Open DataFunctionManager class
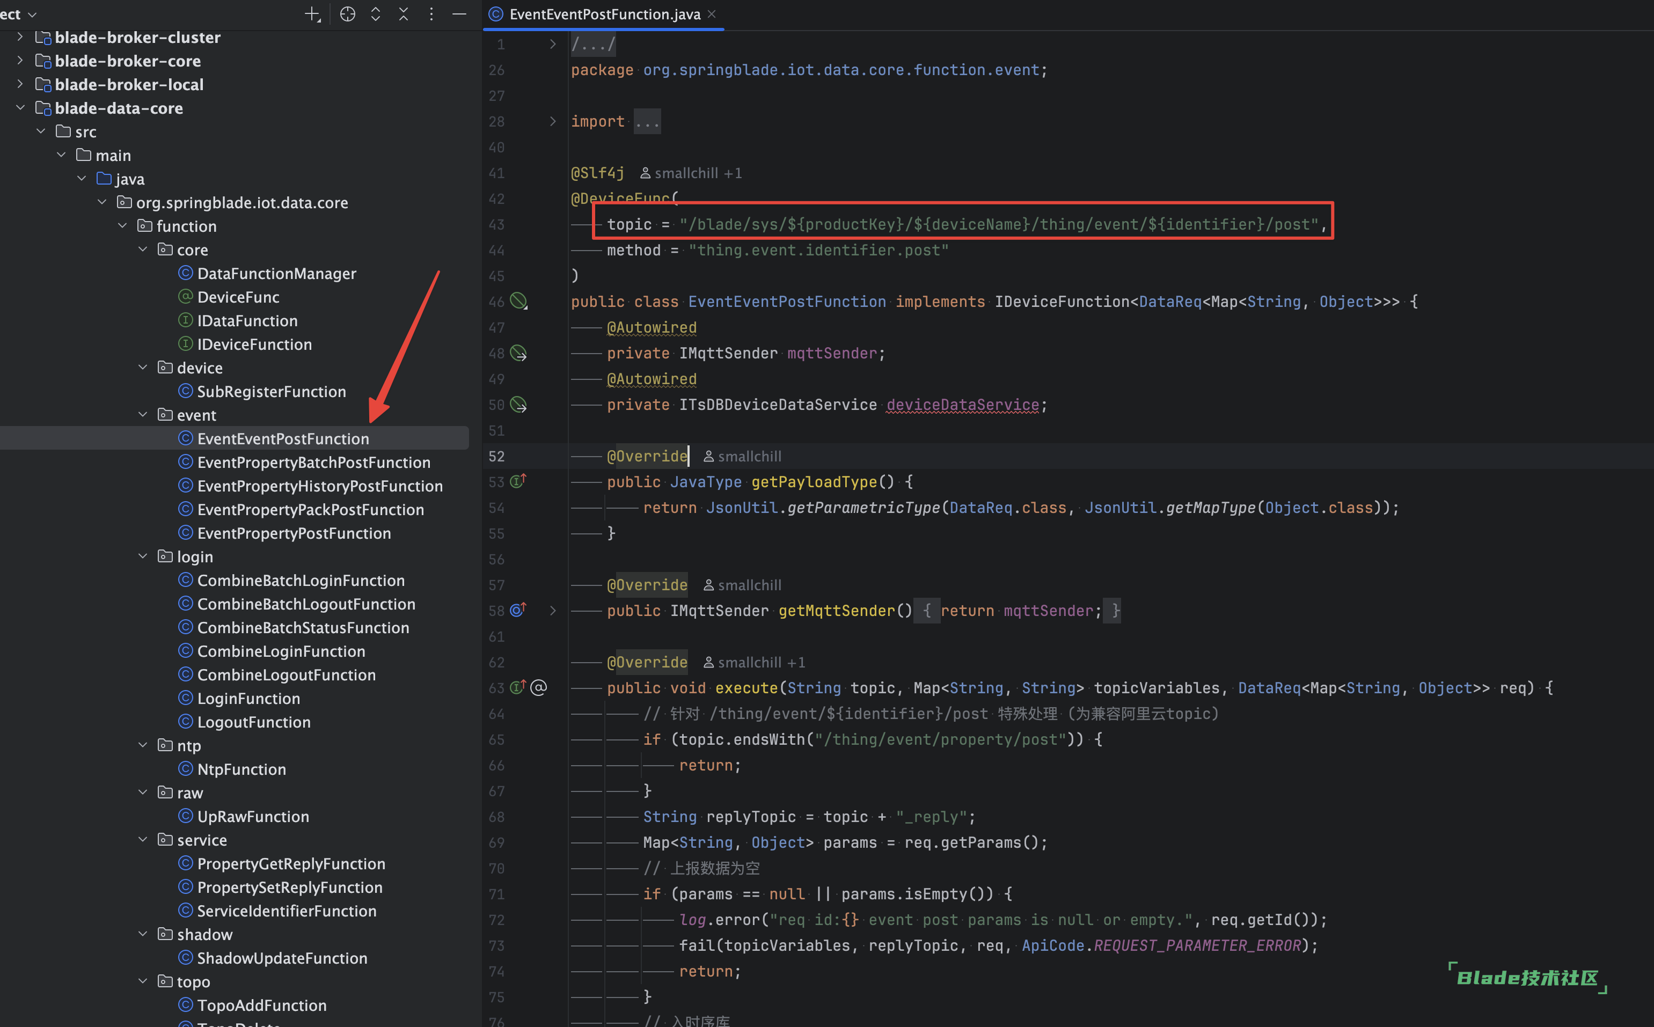This screenshot has width=1654, height=1027. (x=276, y=273)
